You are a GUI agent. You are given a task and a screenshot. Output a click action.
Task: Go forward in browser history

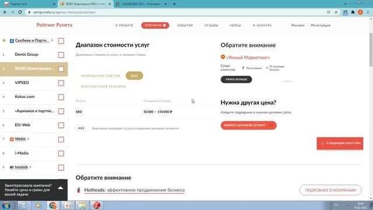coord(12,12)
